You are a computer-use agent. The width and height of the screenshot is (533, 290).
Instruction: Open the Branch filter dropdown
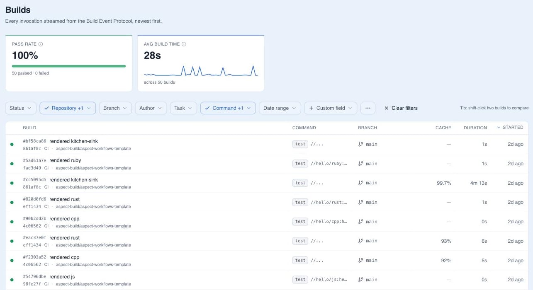click(x=115, y=108)
